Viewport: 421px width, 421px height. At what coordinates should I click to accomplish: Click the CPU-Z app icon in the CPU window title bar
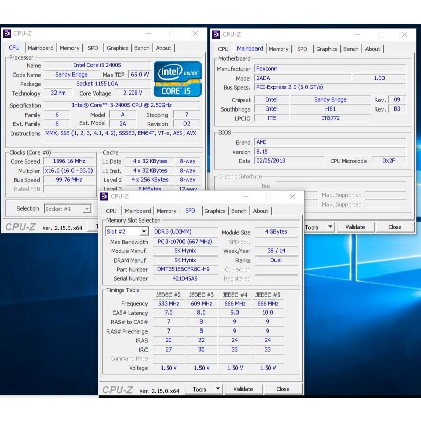click(7, 34)
